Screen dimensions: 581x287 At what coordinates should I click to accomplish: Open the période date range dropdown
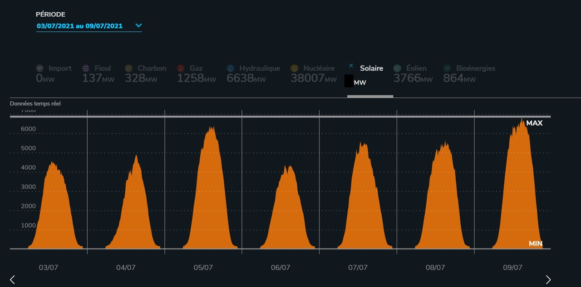[89, 26]
